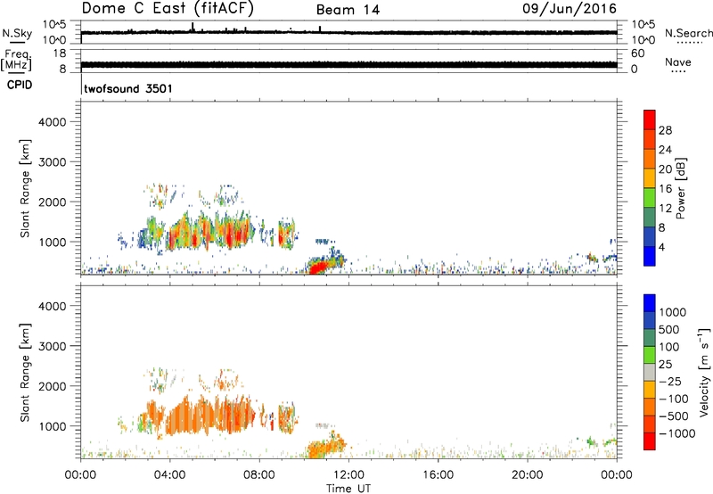Click the 'twofsound 3501' text
The width and height of the screenshot is (713, 494).
[x=128, y=88]
